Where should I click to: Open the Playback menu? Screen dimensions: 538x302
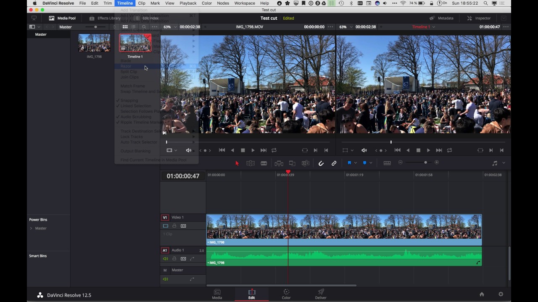click(x=188, y=3)
